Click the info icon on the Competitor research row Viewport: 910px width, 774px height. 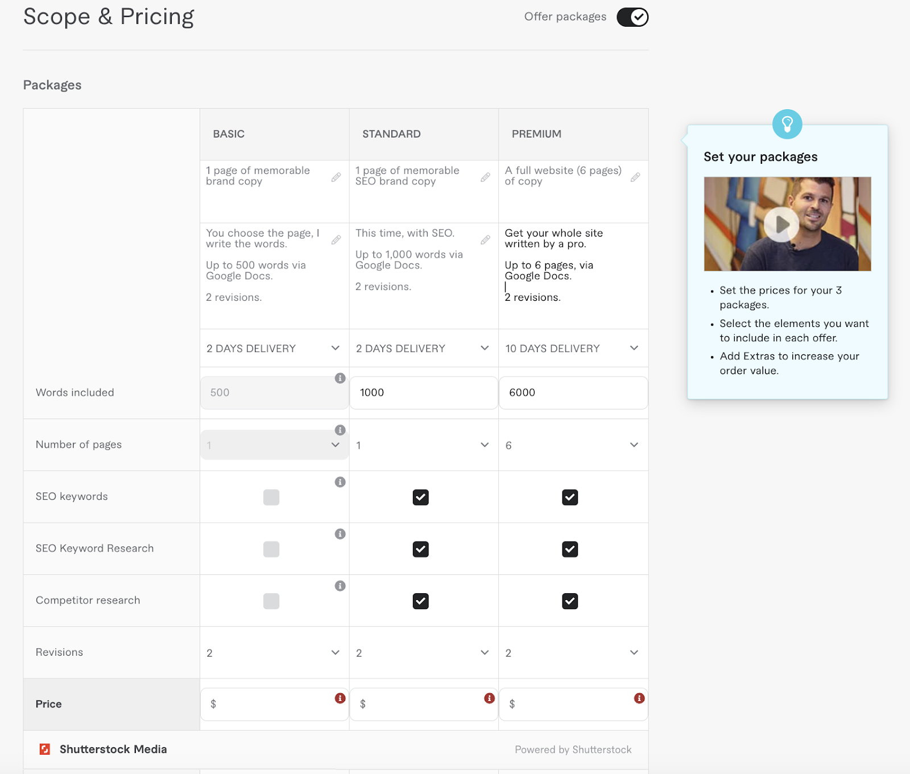pos(340,586)
